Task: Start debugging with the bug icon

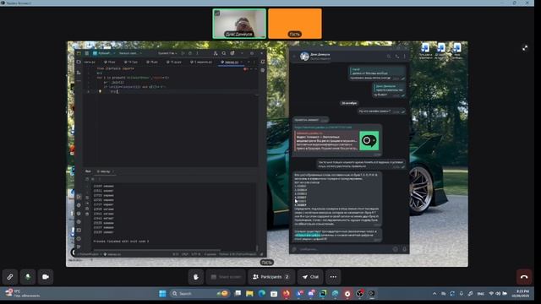Action: point(190,53)
